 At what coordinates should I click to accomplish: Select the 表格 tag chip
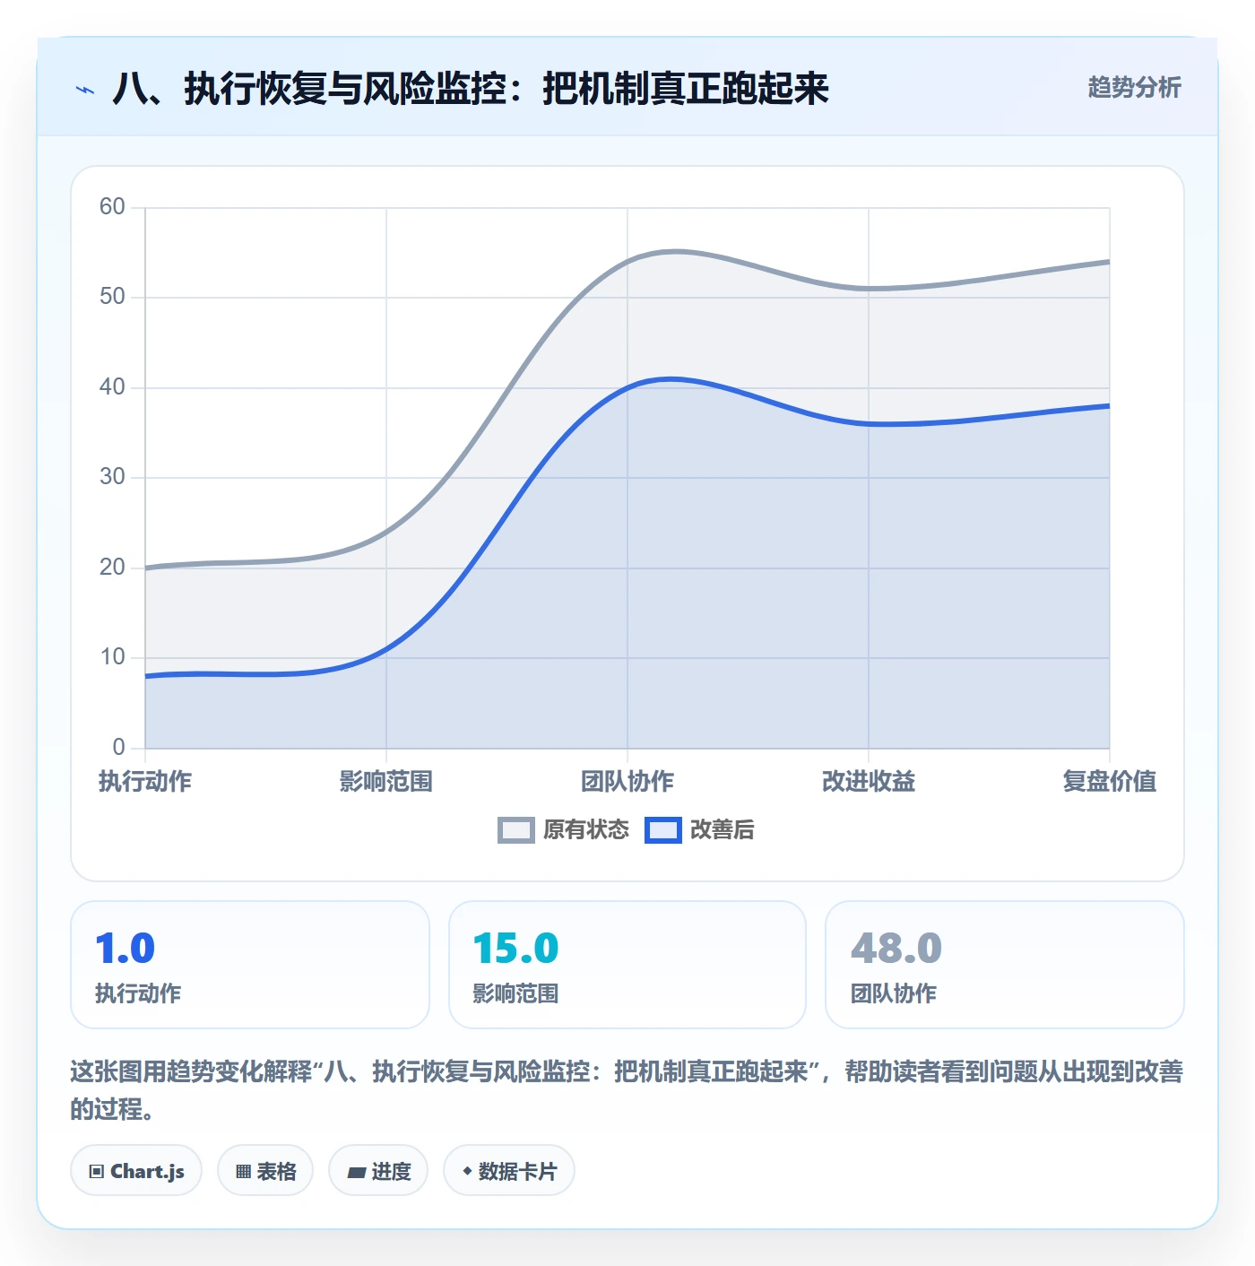(x=265, y=1171)
